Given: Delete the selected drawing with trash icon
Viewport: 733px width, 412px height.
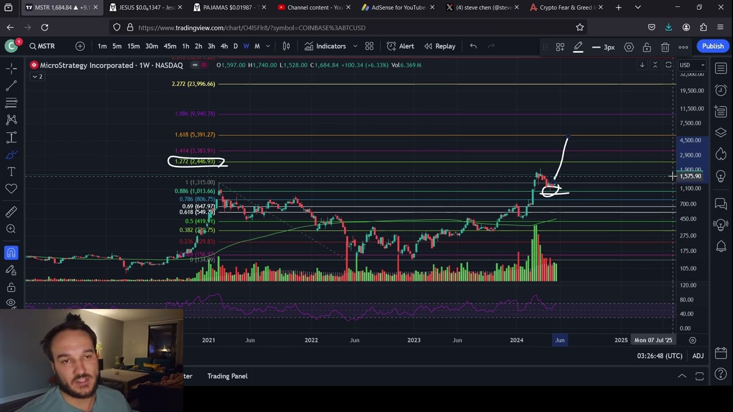Looking at the screenshot, I should (665, 47).
